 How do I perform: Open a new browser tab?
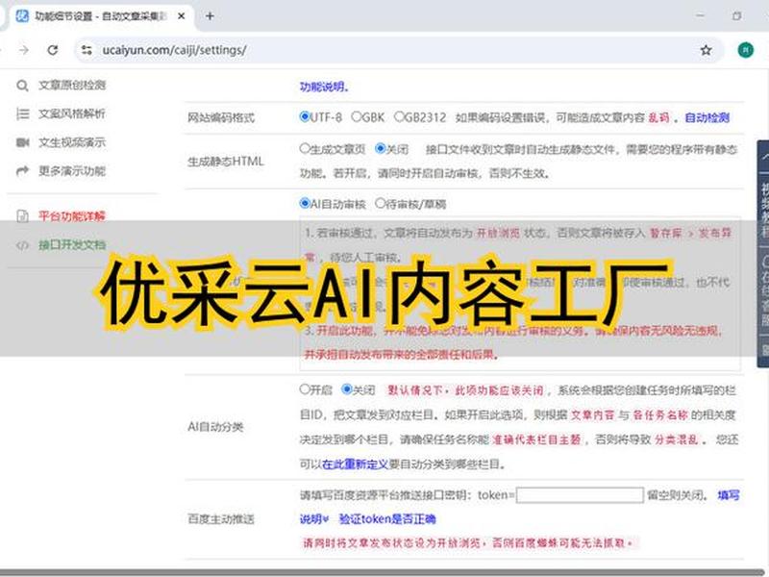(x=210, y=16)
